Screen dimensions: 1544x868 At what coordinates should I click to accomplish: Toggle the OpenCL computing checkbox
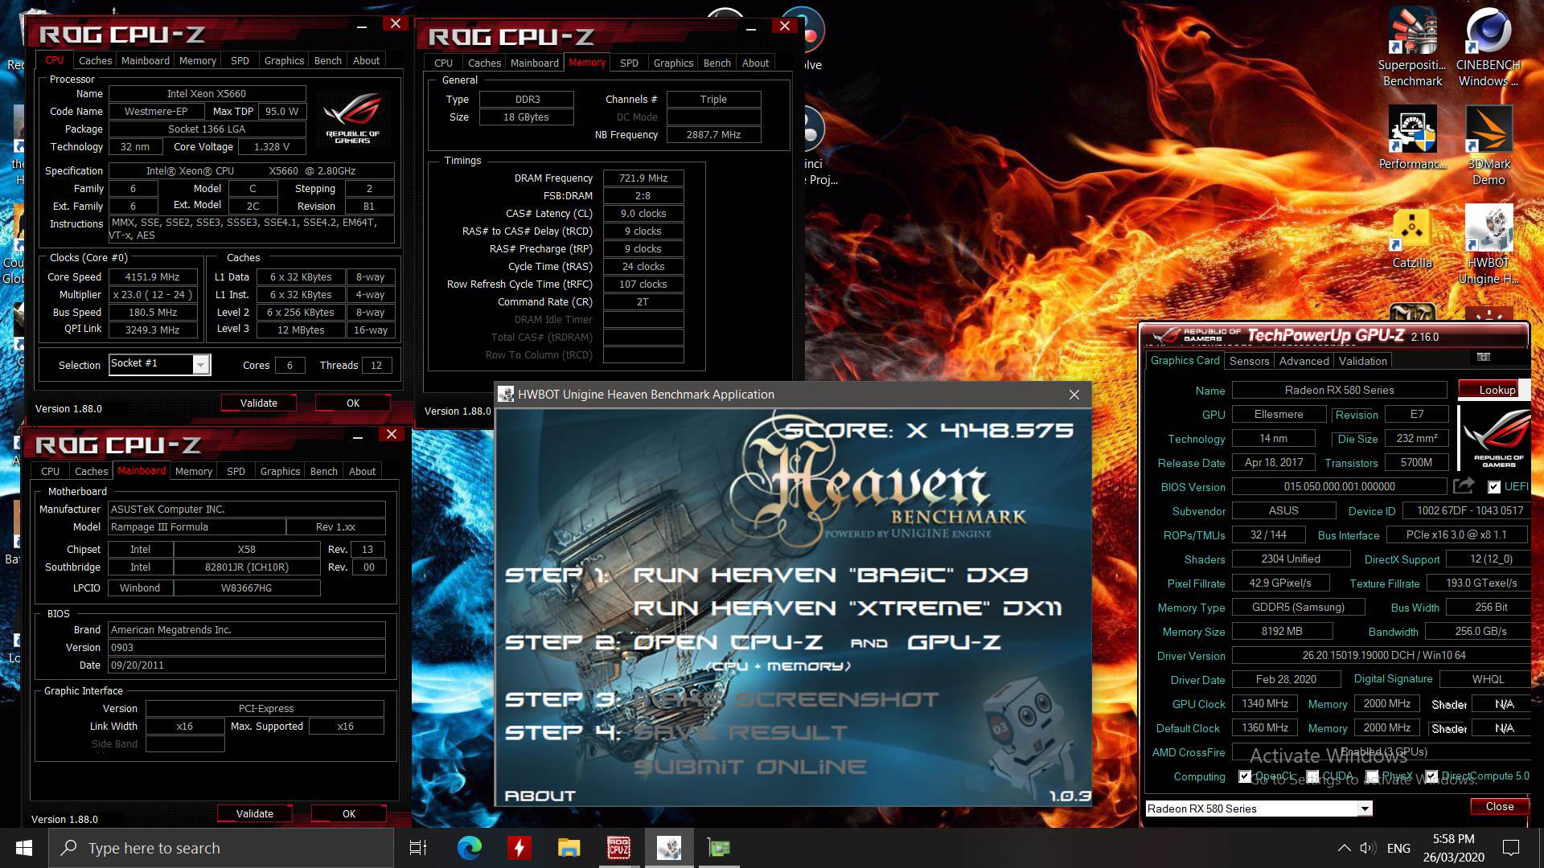click(1245, 776)
